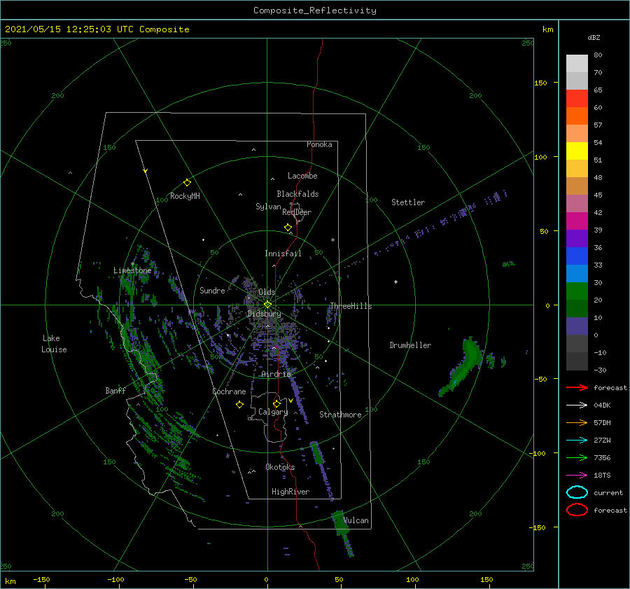Click the HighRiver label
This screenshot has height=589, width=630.
coord(290,492)
